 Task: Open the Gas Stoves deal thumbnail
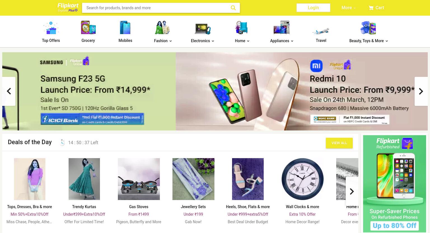click(x=139, y=179)
